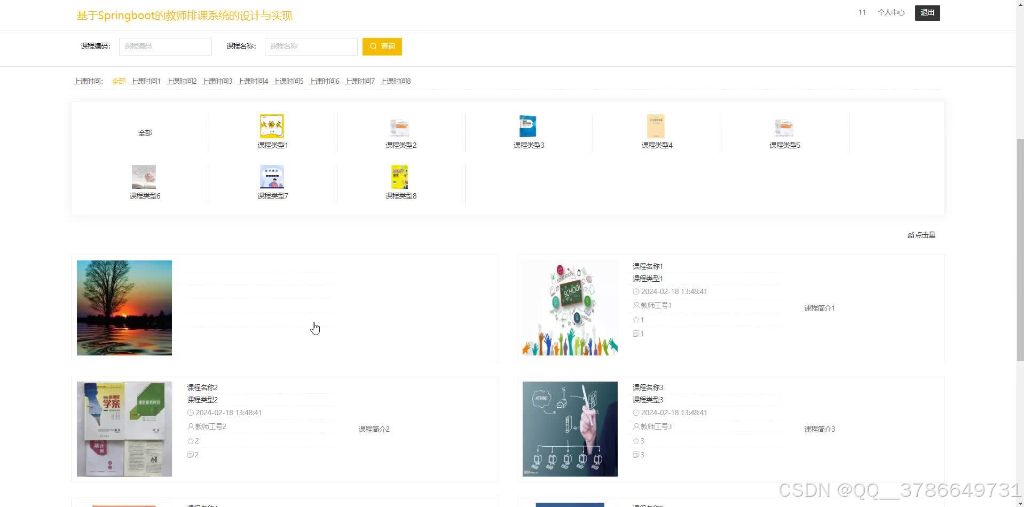1024x507 pixels.
Task: Show 全部 course types
Action: coord(145,133)
